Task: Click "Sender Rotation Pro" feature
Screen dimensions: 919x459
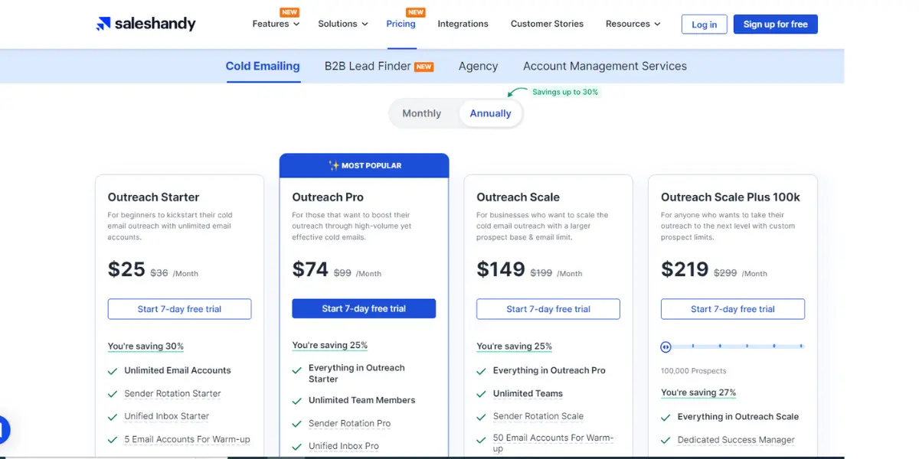Action: tap(350, 423)
